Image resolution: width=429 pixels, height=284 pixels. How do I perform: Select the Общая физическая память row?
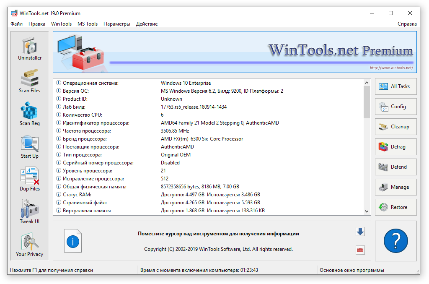point(209,187)
